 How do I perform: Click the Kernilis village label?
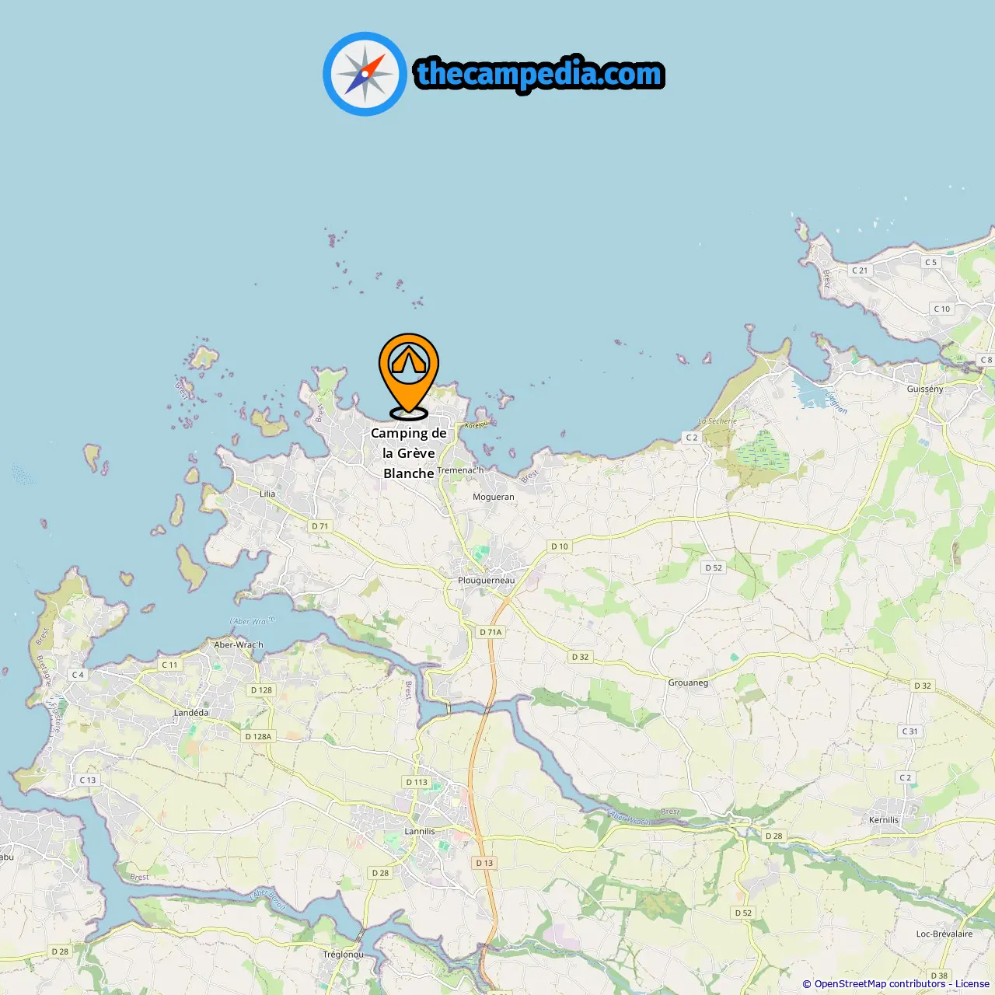(884, 819)
